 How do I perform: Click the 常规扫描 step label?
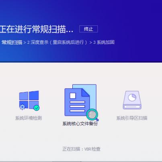(12, 42)
